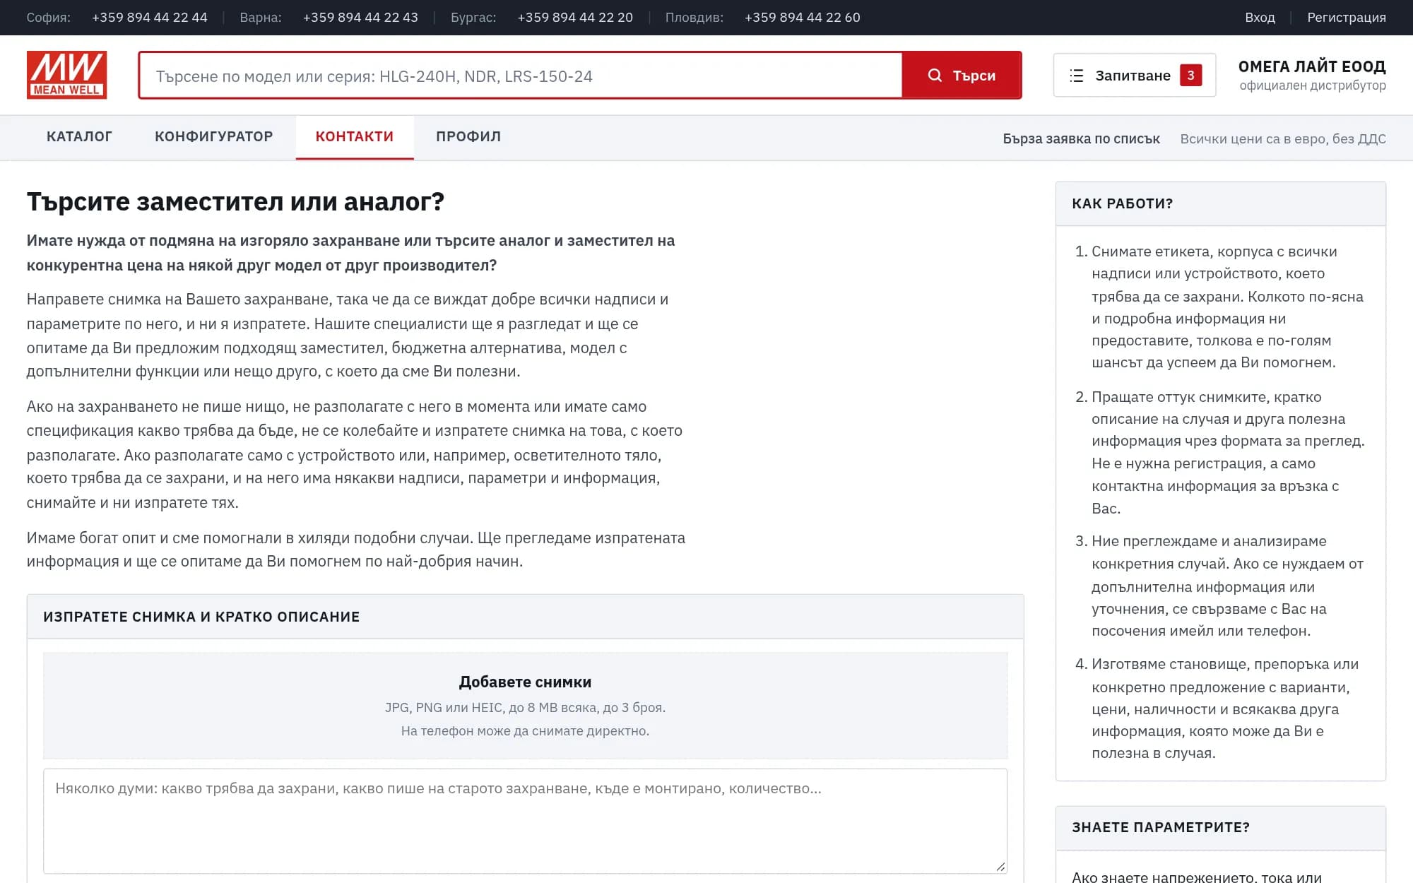Click the ИЗПРАТЕТЕ СНИМКА И КРАТКО ОПИСАНИЕ header
Viewport: 1413px width, 883px height.
(525, 617)
